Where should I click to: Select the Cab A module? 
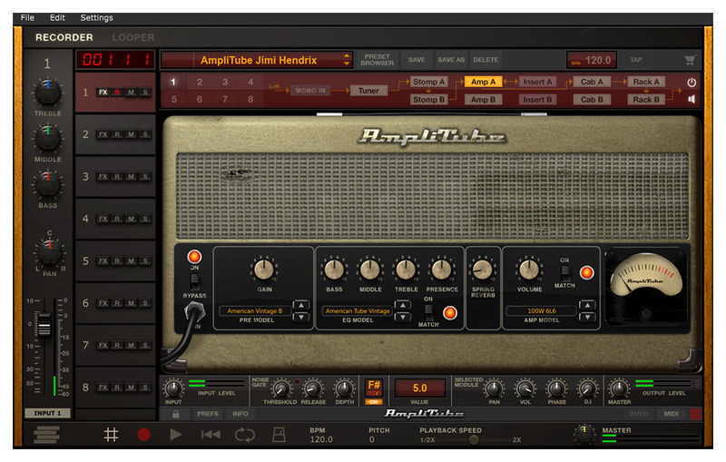click(592, 82)
